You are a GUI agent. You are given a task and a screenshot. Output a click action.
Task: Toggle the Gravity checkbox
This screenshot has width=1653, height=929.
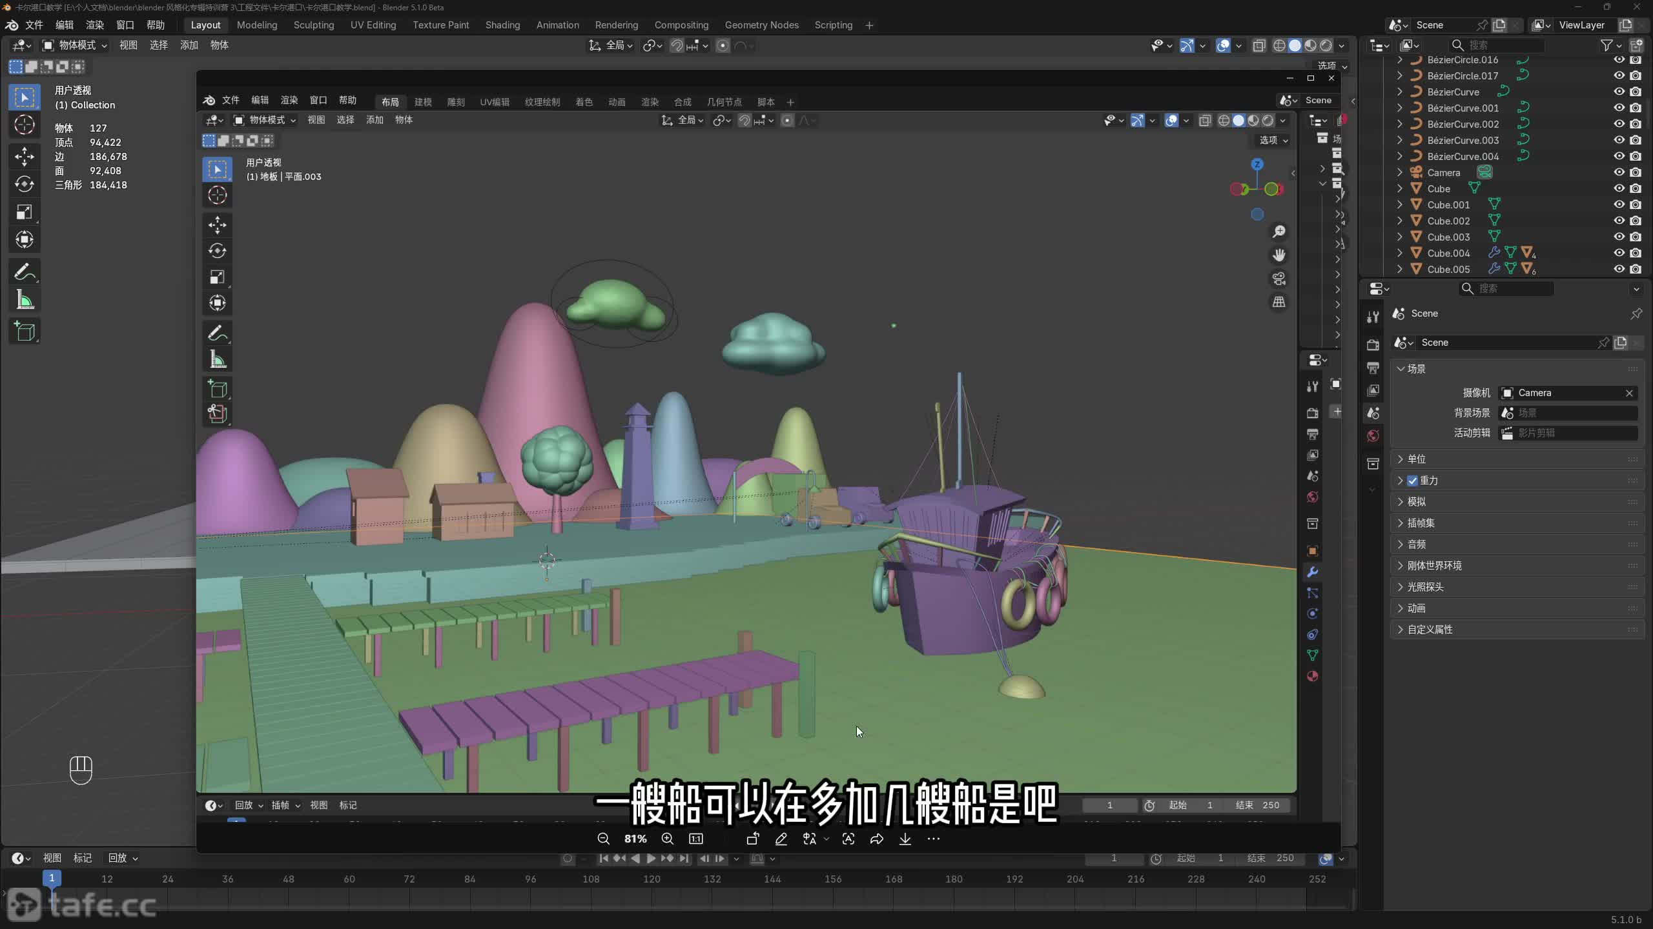pos(1413,481)
